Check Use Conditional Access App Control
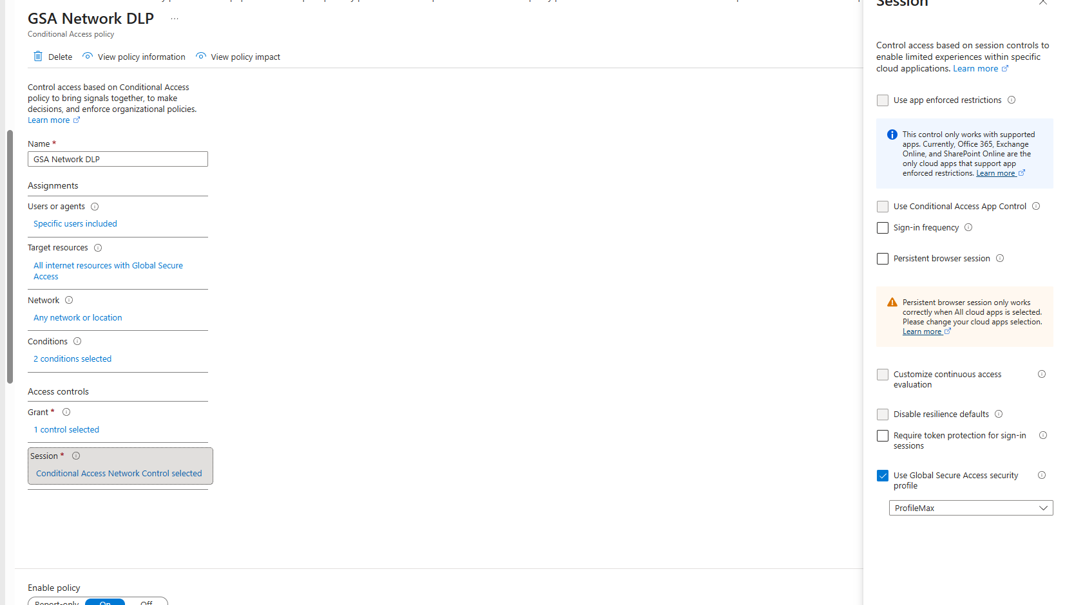This screenshot has height=605, width=1065. [x=883, y=207]
